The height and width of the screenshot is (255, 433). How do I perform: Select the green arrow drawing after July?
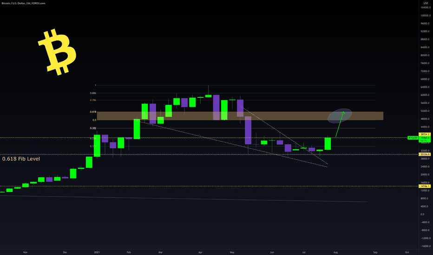[x=340, y=124]
